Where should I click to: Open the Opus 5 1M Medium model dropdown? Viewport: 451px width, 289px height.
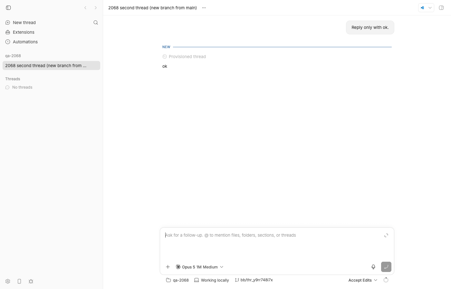pyautogui.click(x=199, y=267)
